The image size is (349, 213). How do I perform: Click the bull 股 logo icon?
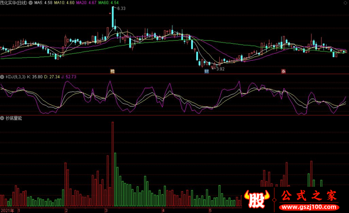257,199
